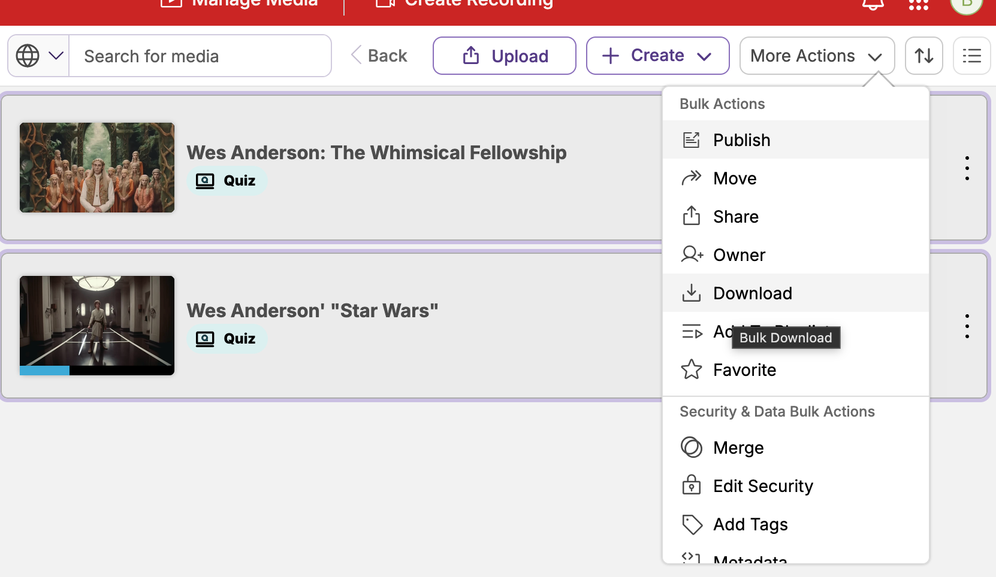The image size is (996, 577).
Task: Open the Wes Anderson' "Star Wars" title
Action: (x=313, y=311)
